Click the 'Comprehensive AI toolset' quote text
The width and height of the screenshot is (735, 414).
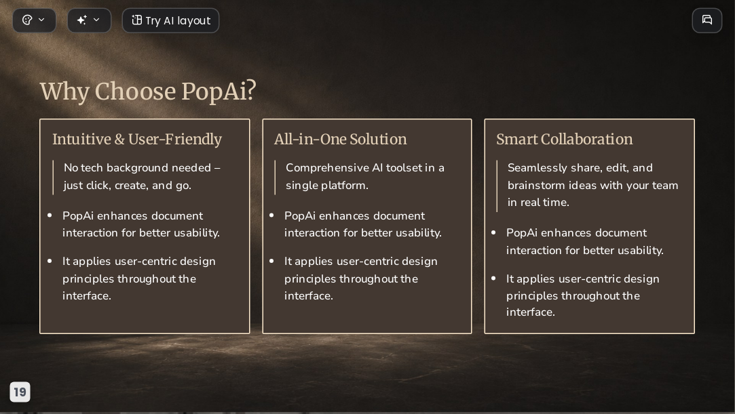pyautogui.click(x=364, y=176)
